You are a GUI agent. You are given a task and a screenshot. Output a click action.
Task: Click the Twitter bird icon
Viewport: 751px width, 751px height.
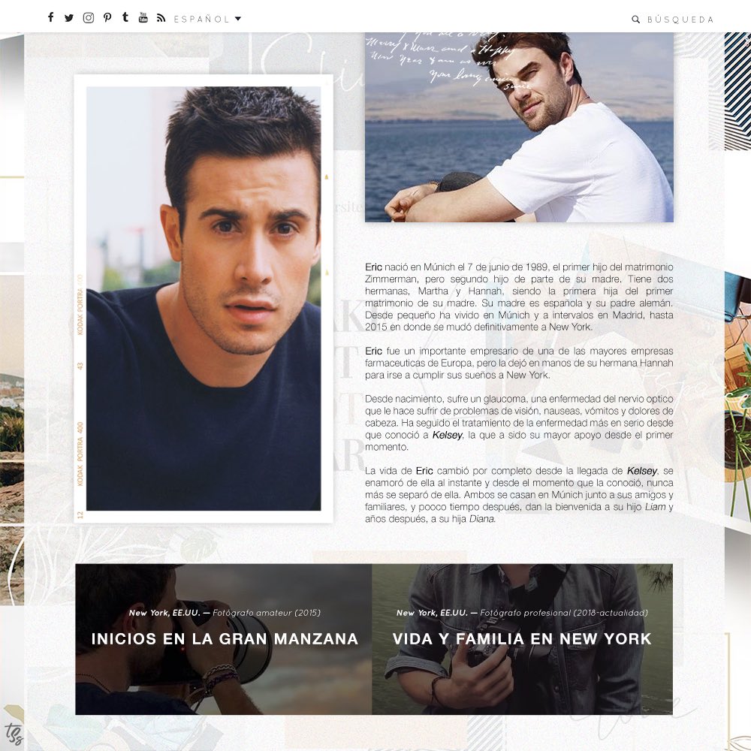tap(69, 17)
